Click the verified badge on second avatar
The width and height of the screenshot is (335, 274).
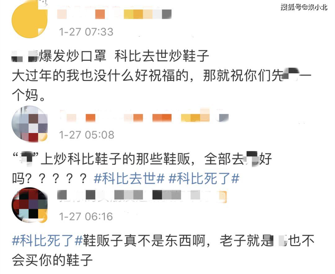43,137
